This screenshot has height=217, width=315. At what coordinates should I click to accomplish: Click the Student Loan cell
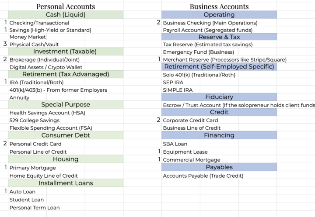(x=27, y=200)
